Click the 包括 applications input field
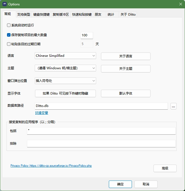This screenshot has width=185, height=191. click(101, 131)
